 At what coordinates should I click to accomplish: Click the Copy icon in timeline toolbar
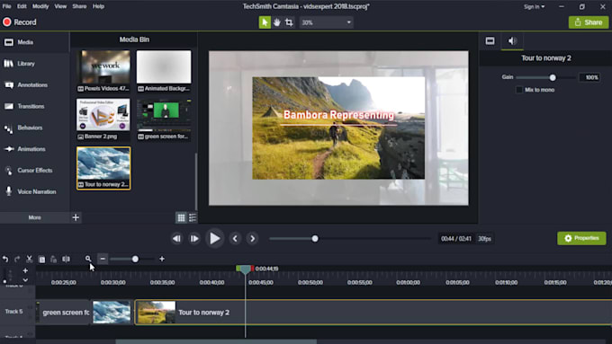41,259
